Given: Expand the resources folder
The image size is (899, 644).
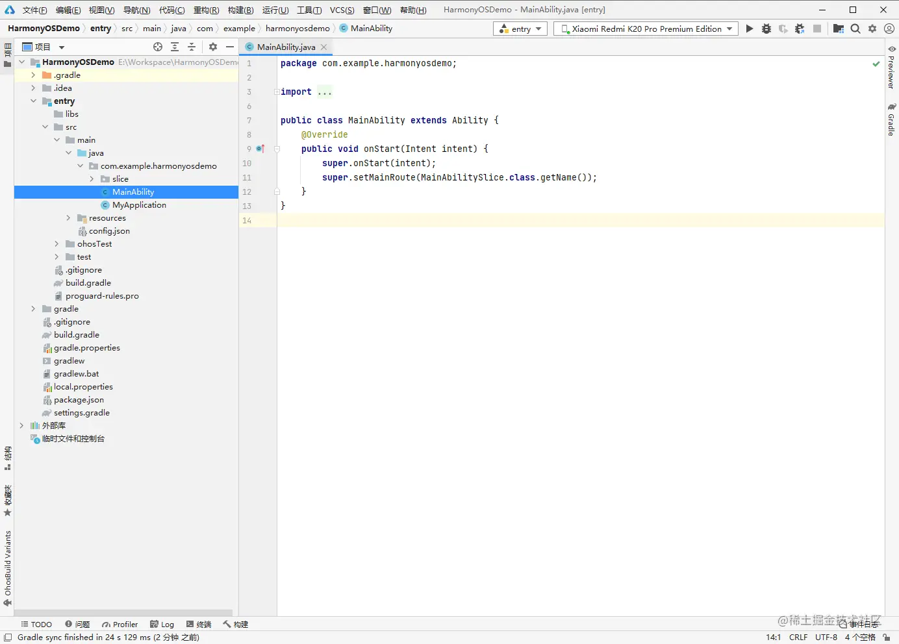Looking at the screenshot, I should (x=69, y=218).
